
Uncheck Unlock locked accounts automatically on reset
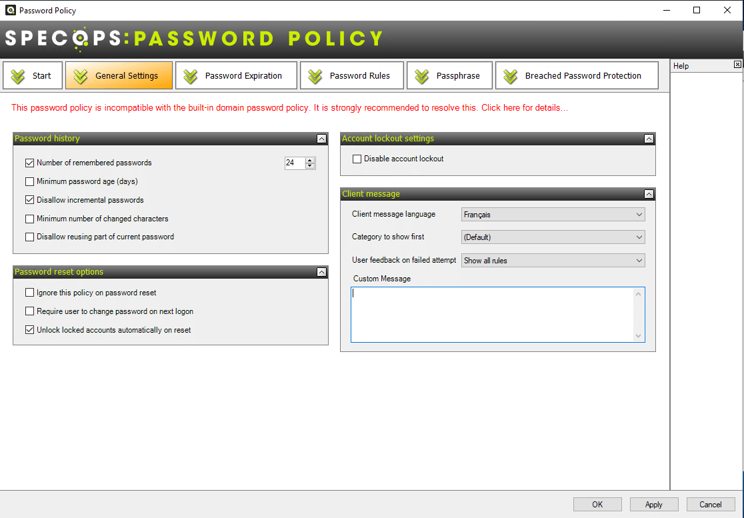pyautogui.click(x=29, y=329)
